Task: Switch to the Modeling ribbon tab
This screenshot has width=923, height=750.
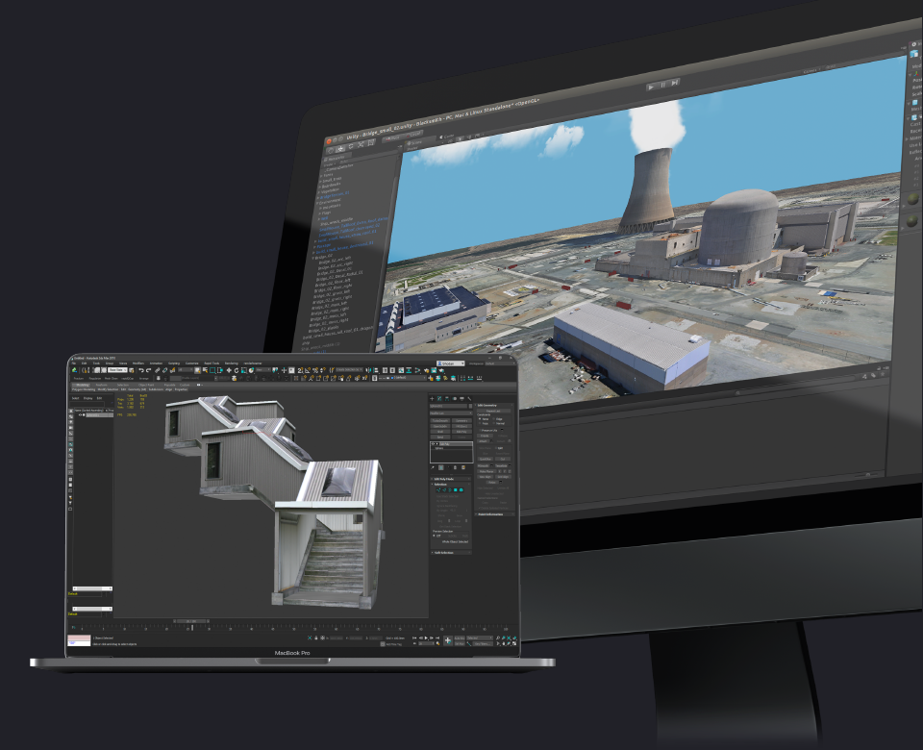Action: (x=84, y=383)
